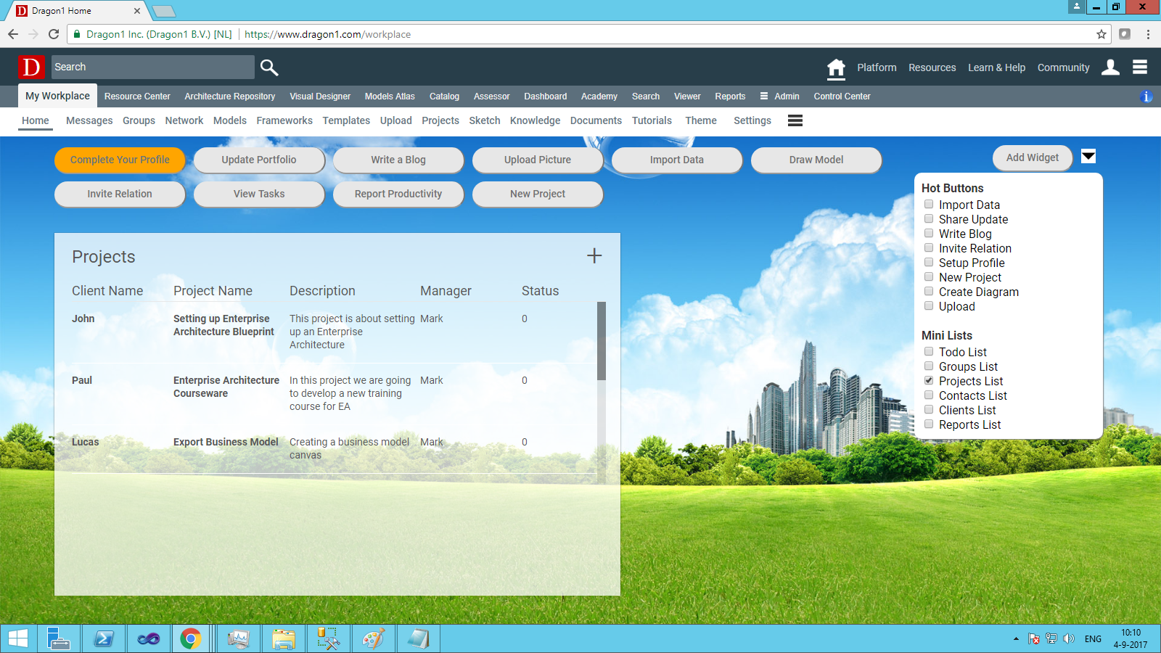Enable the Invite Relation checkbox
Viewport: 1161px width, 653px height.
(929, 248)
